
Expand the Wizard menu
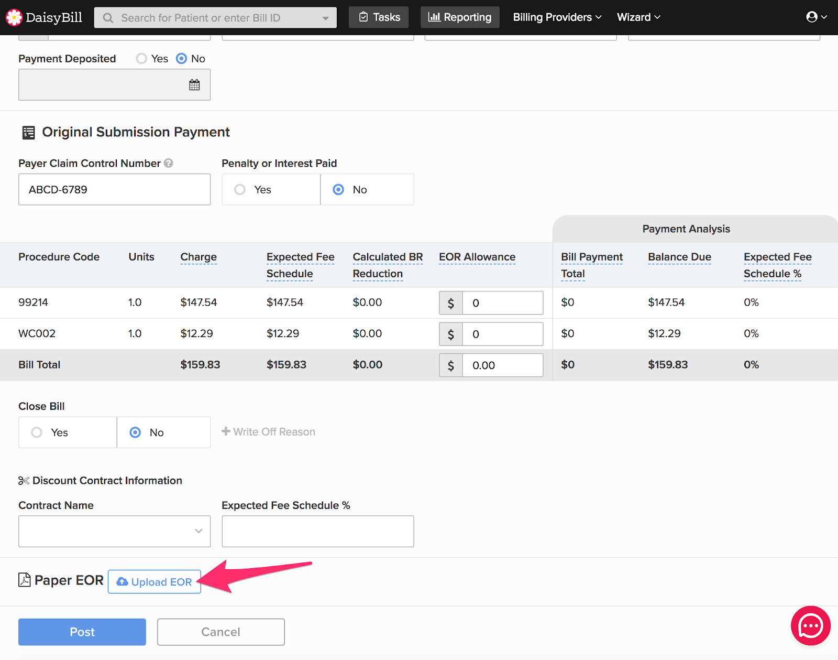click(638, 17)
